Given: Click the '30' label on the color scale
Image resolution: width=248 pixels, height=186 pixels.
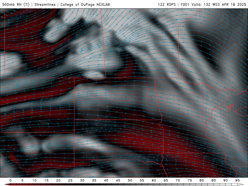Looking at the screenshot, I should (x=82, y=180).
